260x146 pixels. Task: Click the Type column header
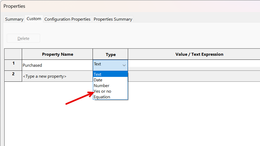coord(111,54)
